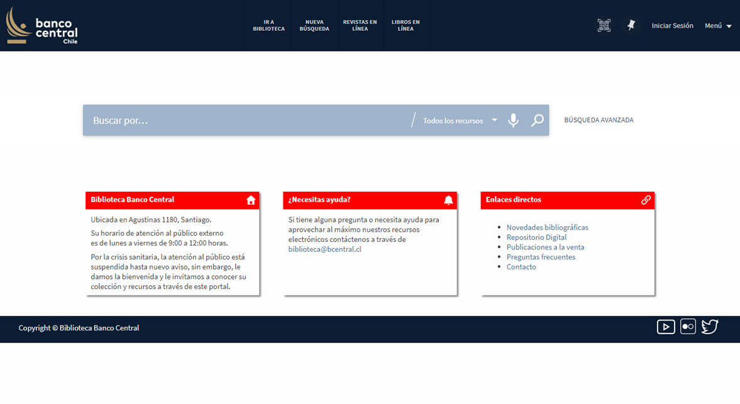Open the Contacto link
Screen dimensions: 740x404
click(x=521, y=267)
